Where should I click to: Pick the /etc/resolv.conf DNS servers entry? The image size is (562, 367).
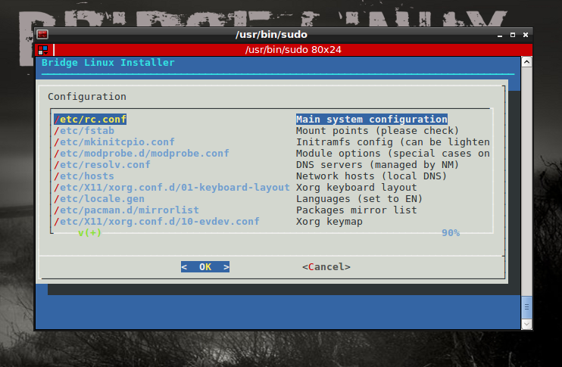tap(102, 165)
